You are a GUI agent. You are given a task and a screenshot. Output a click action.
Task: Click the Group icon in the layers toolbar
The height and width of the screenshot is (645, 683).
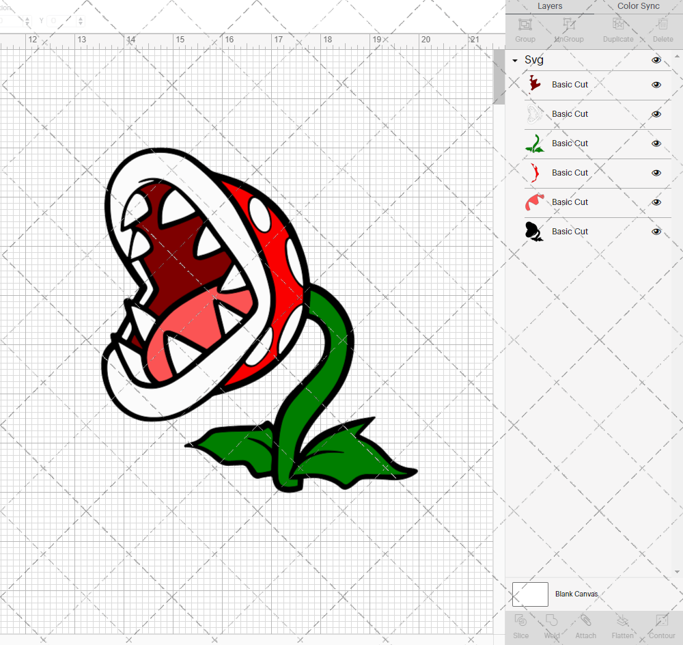tap(525, 25)
